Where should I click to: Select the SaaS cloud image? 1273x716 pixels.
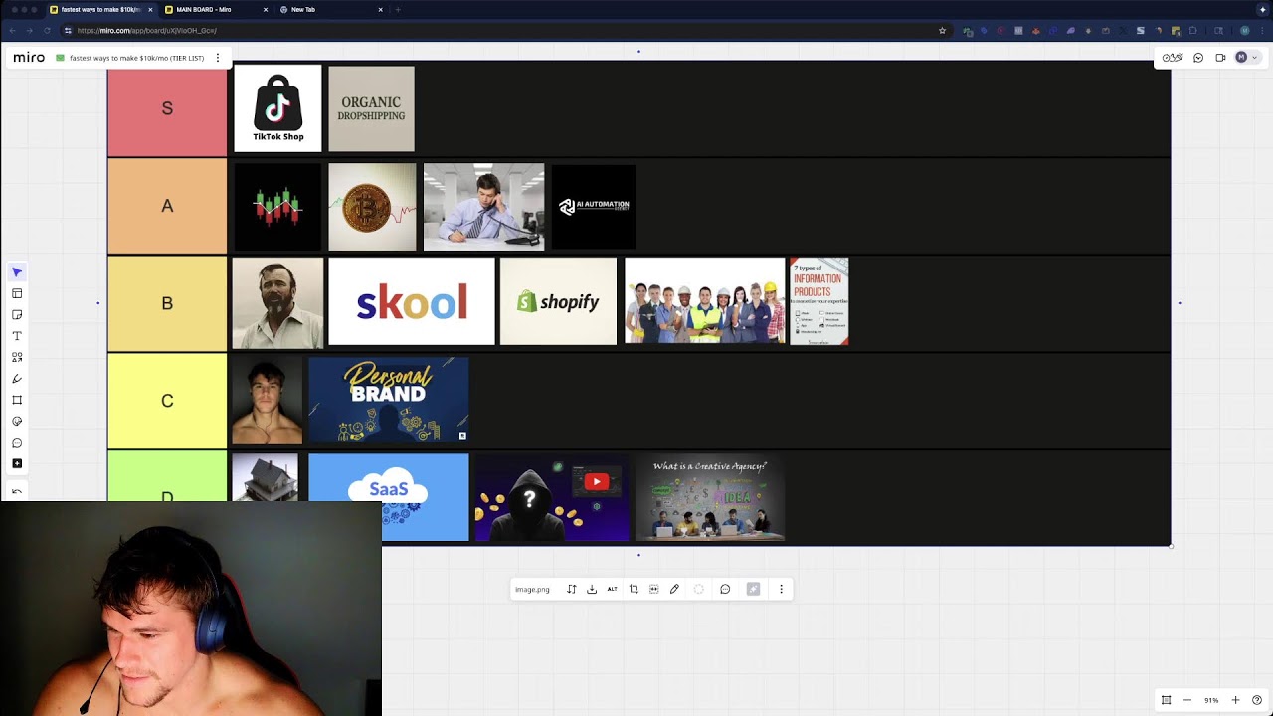[x=388, y=497]
